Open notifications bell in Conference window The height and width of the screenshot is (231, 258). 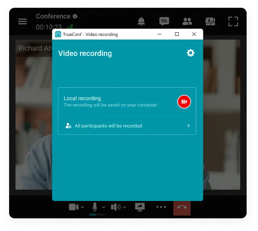pos(141,21)
